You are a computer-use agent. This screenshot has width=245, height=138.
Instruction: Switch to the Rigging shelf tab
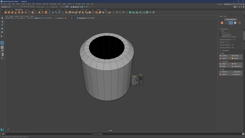coord(34,10)
